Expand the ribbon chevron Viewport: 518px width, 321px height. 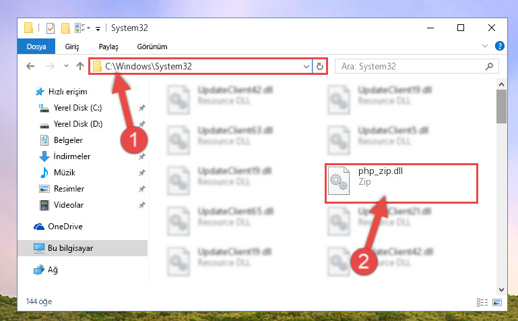point(484,46)
